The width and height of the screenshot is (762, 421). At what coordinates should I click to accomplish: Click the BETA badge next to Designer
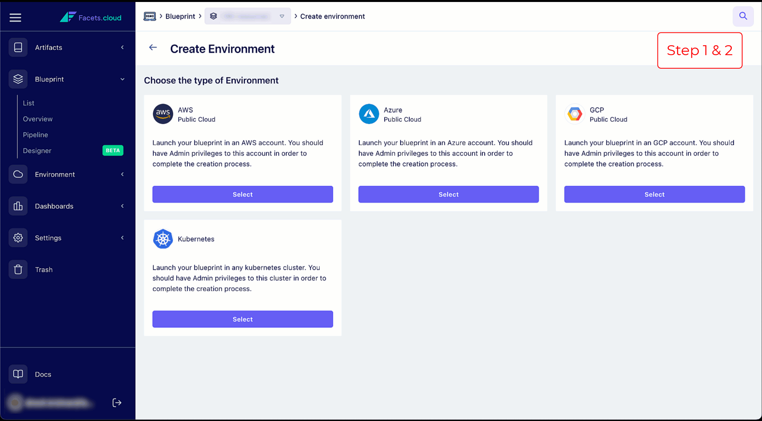(113, 150)
